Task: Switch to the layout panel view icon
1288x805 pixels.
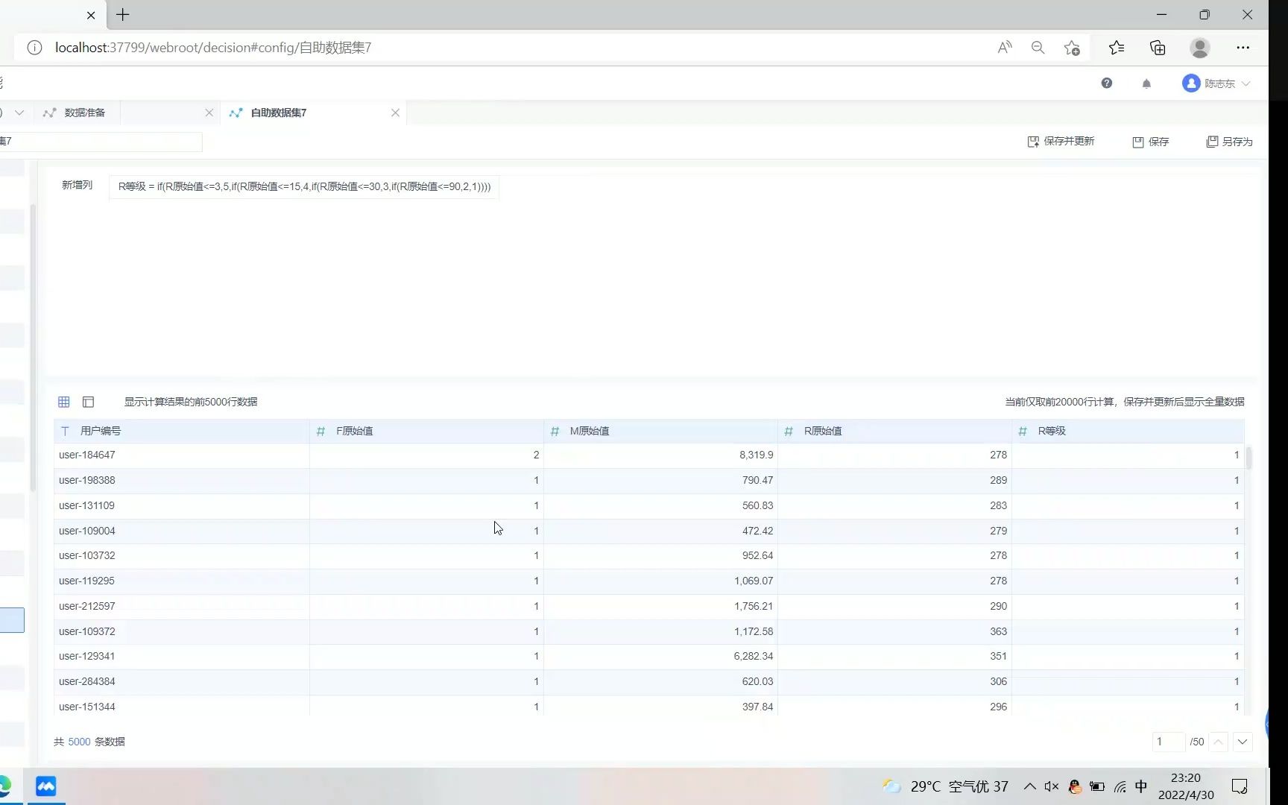Action: tap(88, 402)
